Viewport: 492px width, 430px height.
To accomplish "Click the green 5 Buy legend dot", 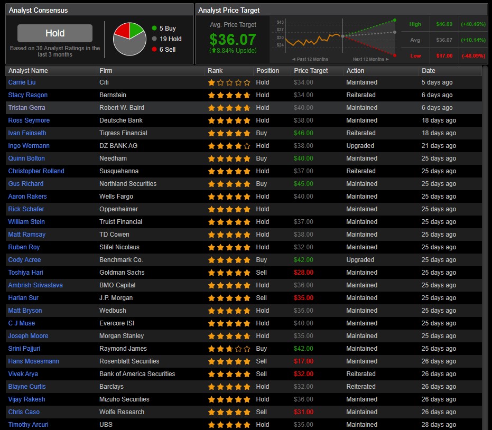I will pos(154,28).
